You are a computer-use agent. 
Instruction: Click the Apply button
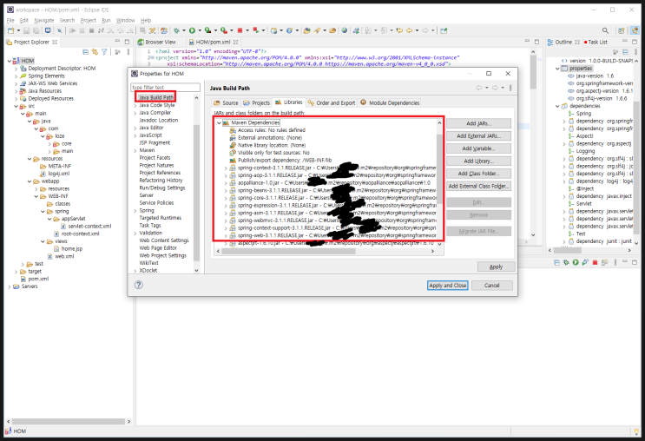pos(496,267)
